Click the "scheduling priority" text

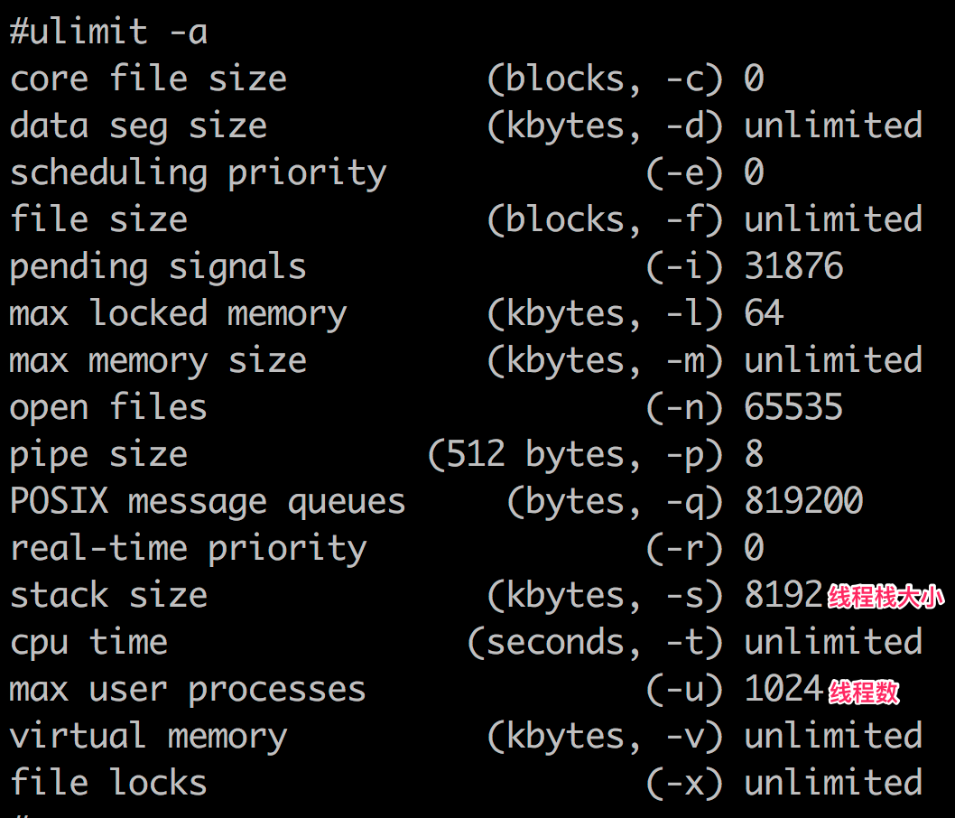[198, 173]
